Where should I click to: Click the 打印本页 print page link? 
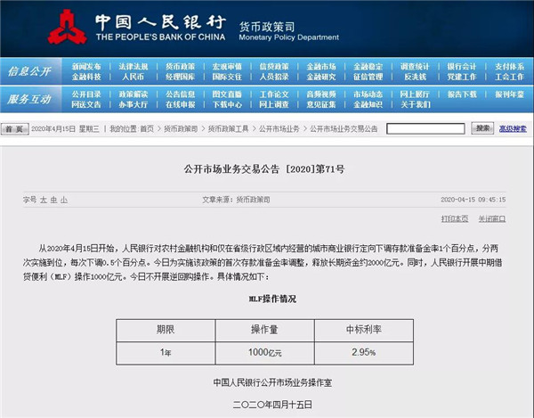click(x=454, y=218)
